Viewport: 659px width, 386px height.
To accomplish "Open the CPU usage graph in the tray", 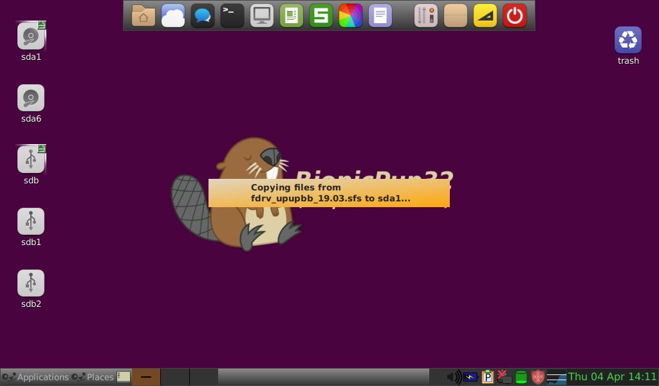I will tap(556, 377).
